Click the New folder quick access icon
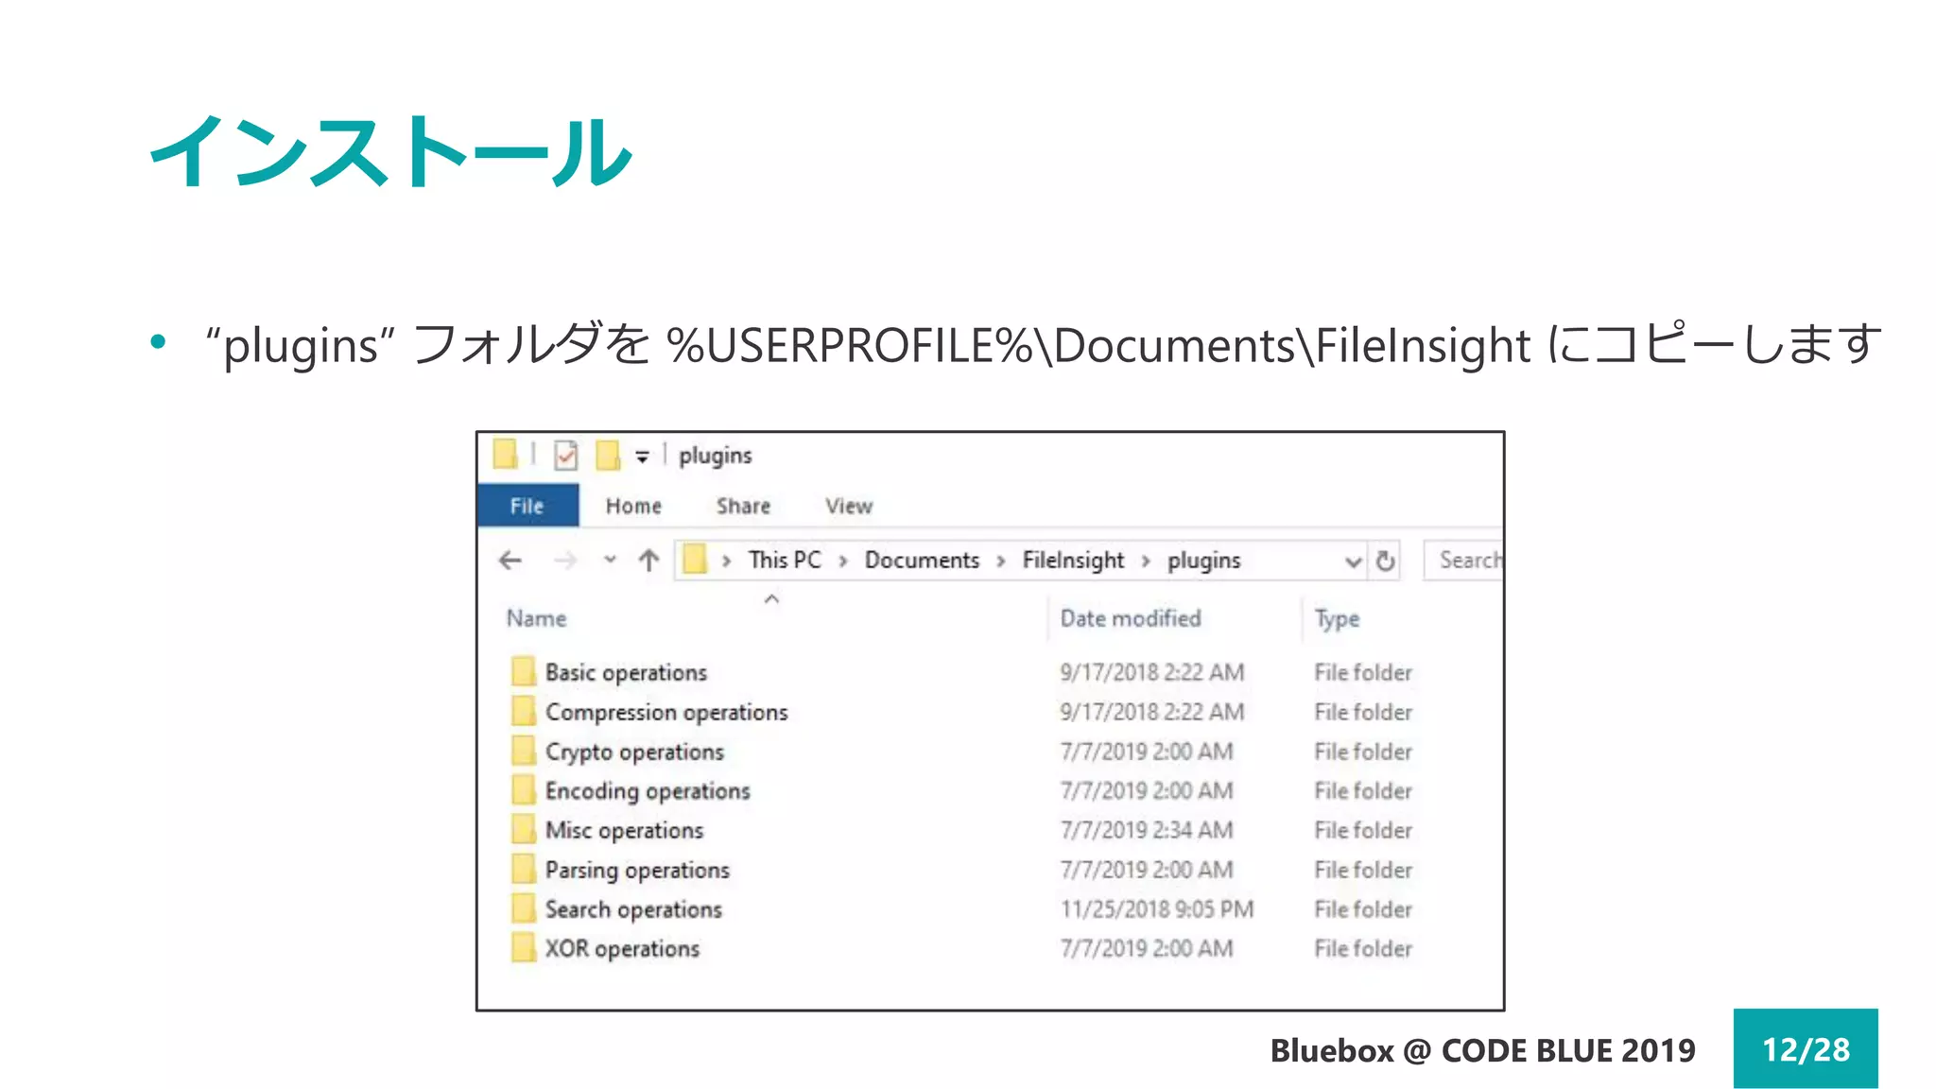The width and height of the screenshot is (1936, 1089). coord(608,455)
